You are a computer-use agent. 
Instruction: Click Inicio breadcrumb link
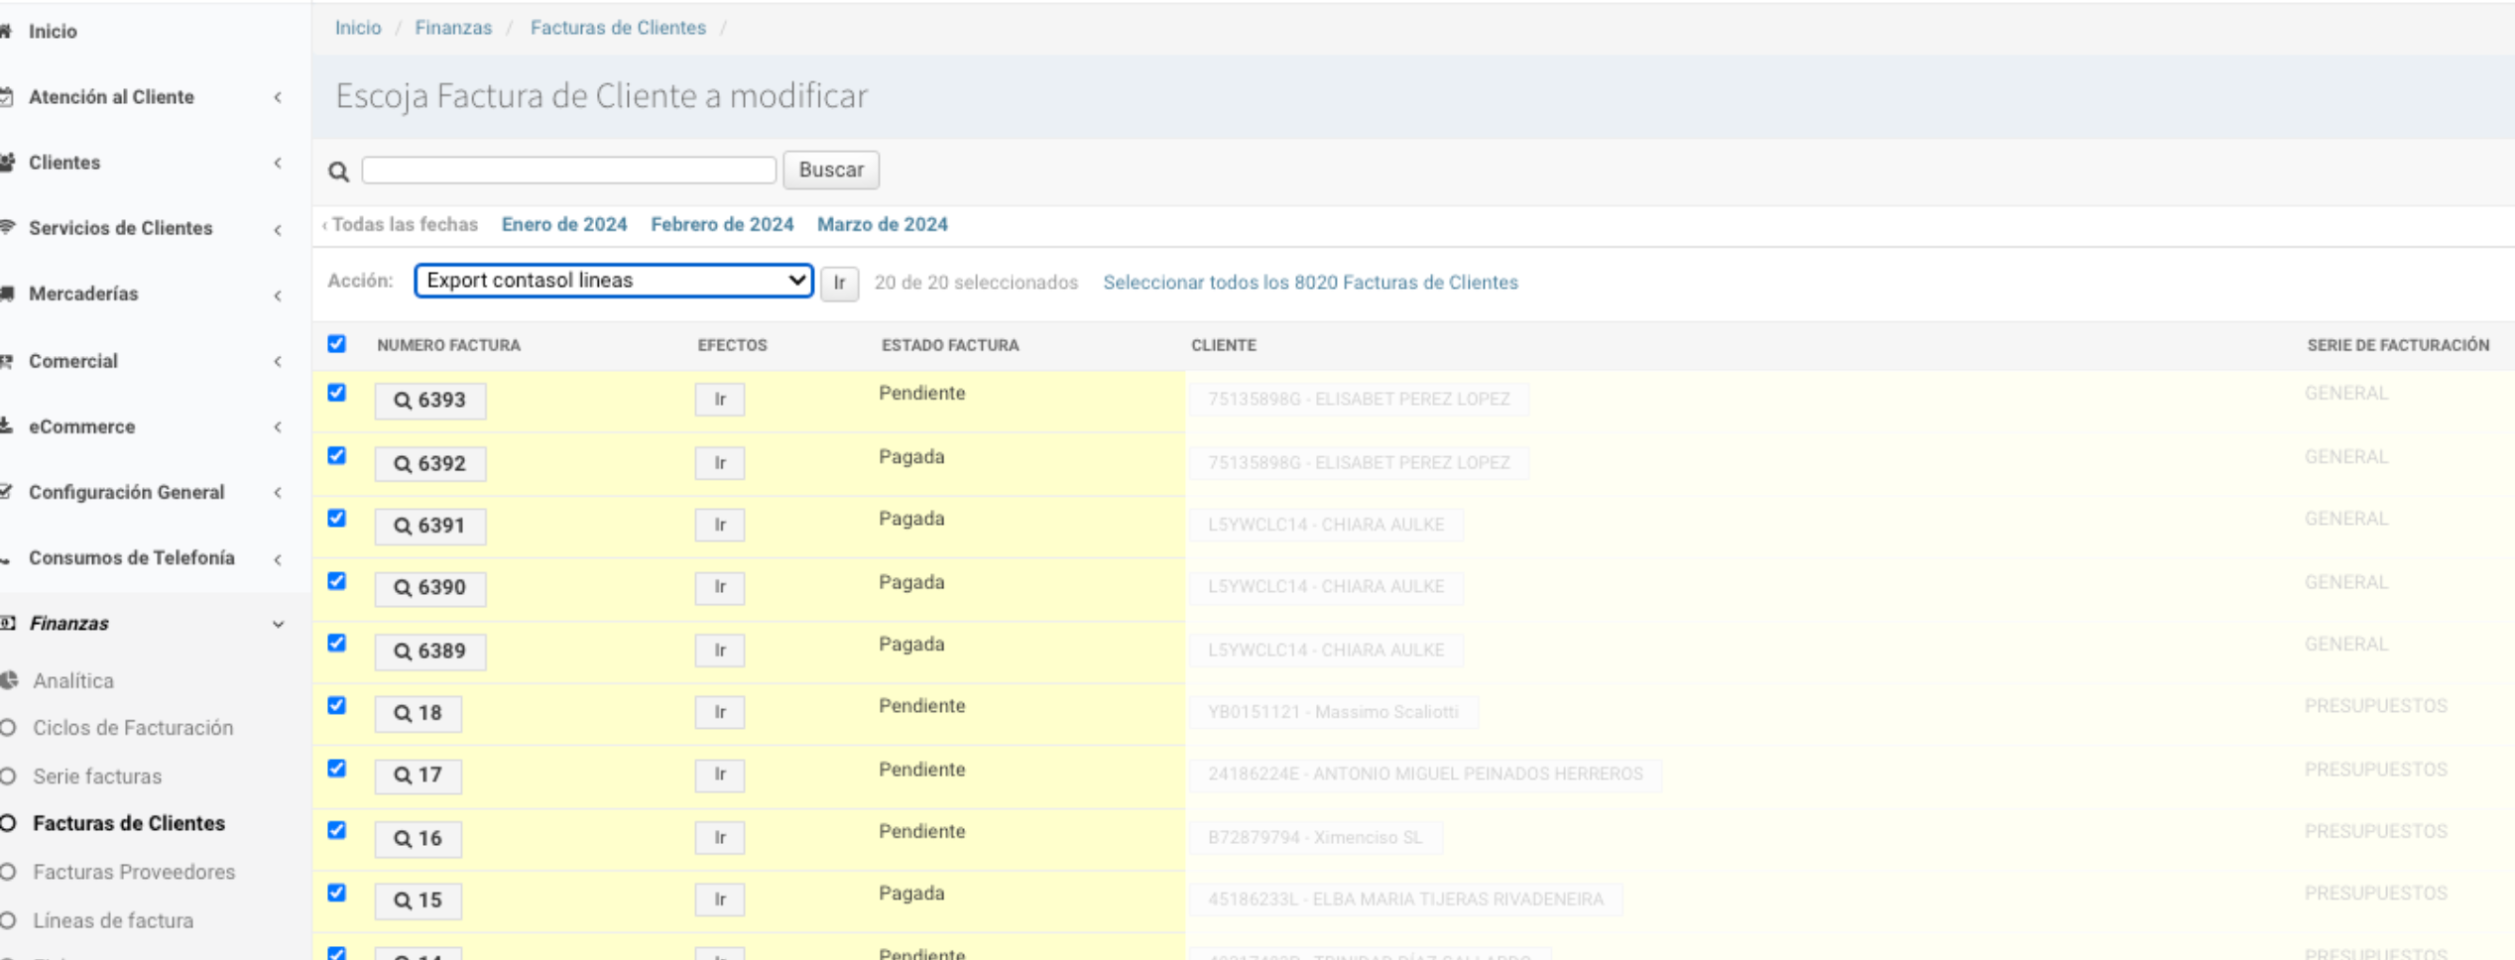(x=358, y=28)
